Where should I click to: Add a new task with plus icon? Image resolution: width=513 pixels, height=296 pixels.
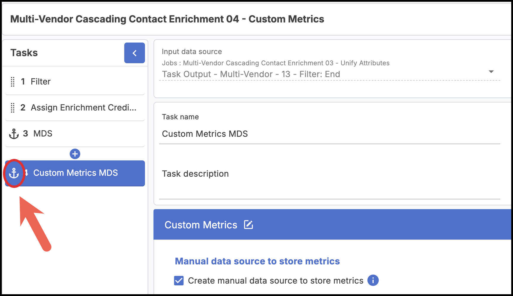(75, 154)
